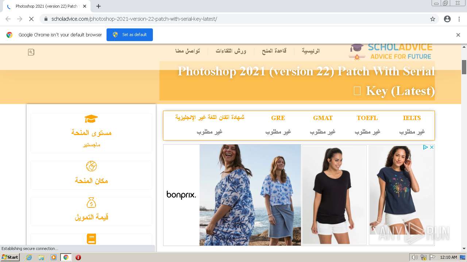
Task: Click the TOEFL column header
Action: tap(367, 118)
